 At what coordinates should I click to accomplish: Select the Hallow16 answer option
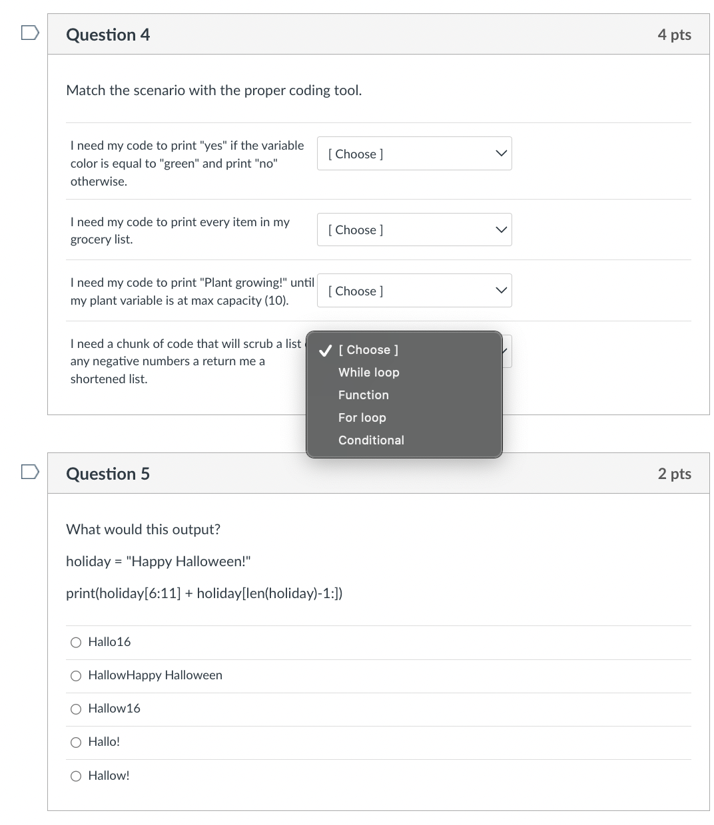[x=76, y=709]
